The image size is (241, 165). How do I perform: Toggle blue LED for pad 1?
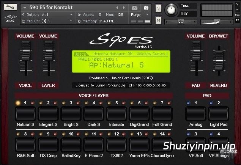click(188, 103)
